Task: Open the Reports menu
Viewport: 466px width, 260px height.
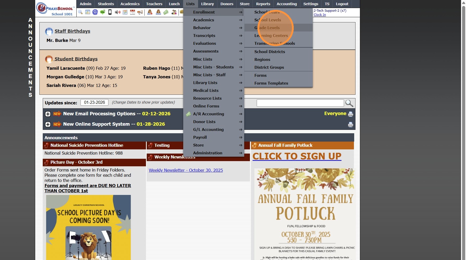Action: pyautogui.click(x=263, y=4)
